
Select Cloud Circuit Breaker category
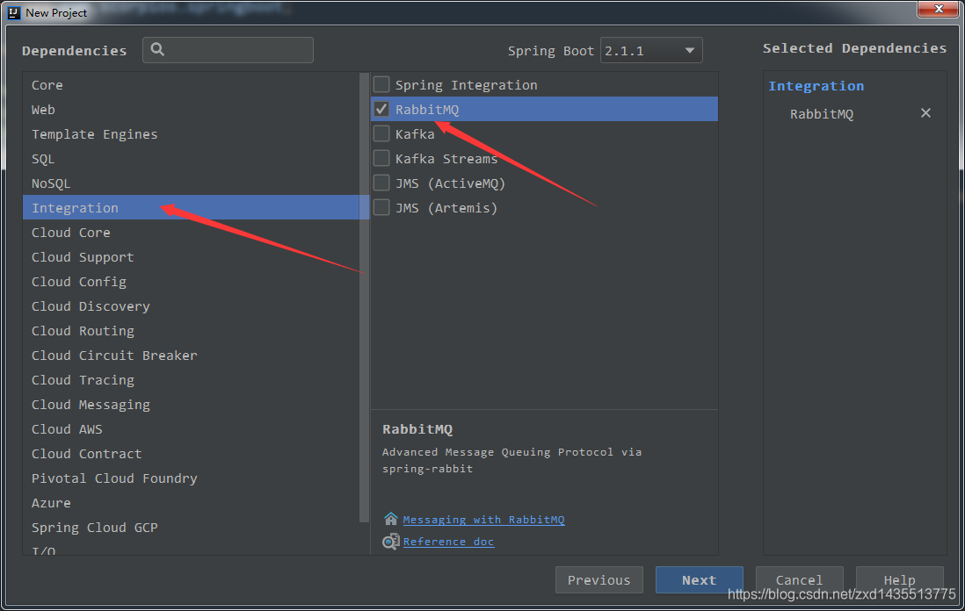pos(191,356)
